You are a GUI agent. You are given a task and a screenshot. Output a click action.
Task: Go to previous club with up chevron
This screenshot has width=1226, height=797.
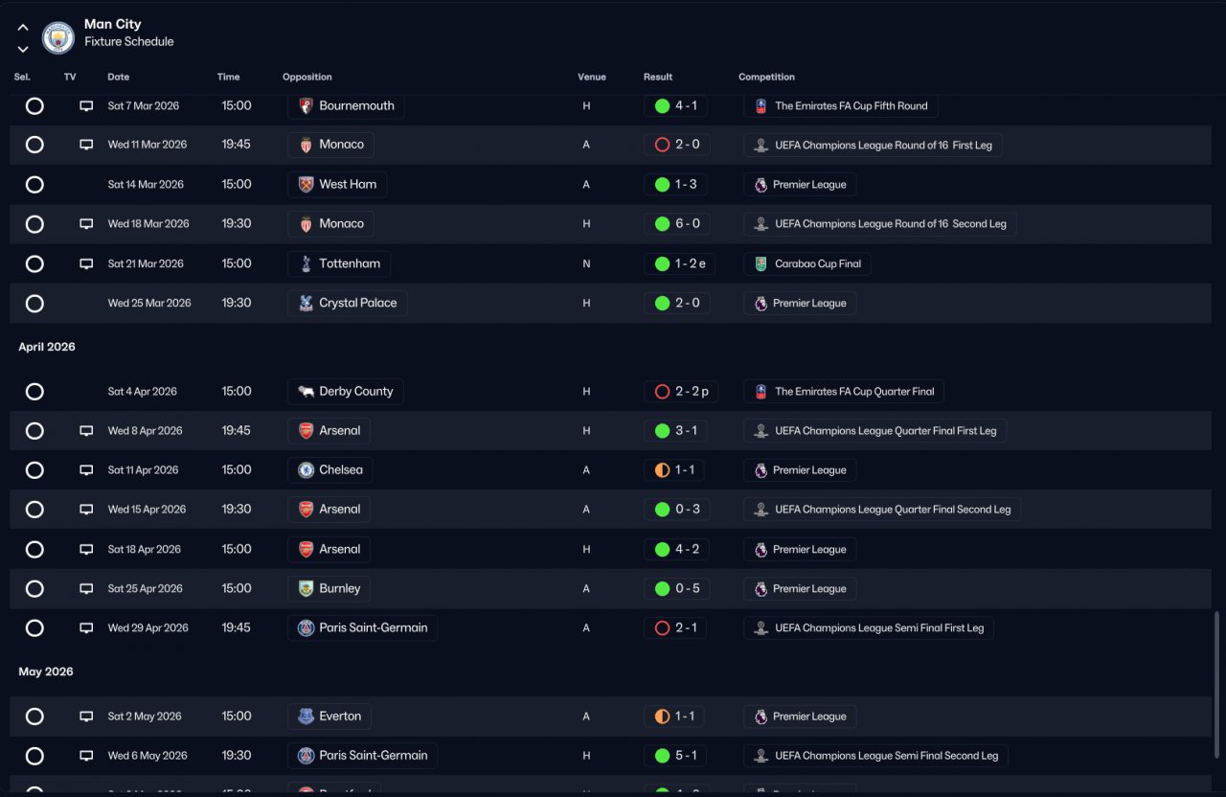[x=23, y=28]
